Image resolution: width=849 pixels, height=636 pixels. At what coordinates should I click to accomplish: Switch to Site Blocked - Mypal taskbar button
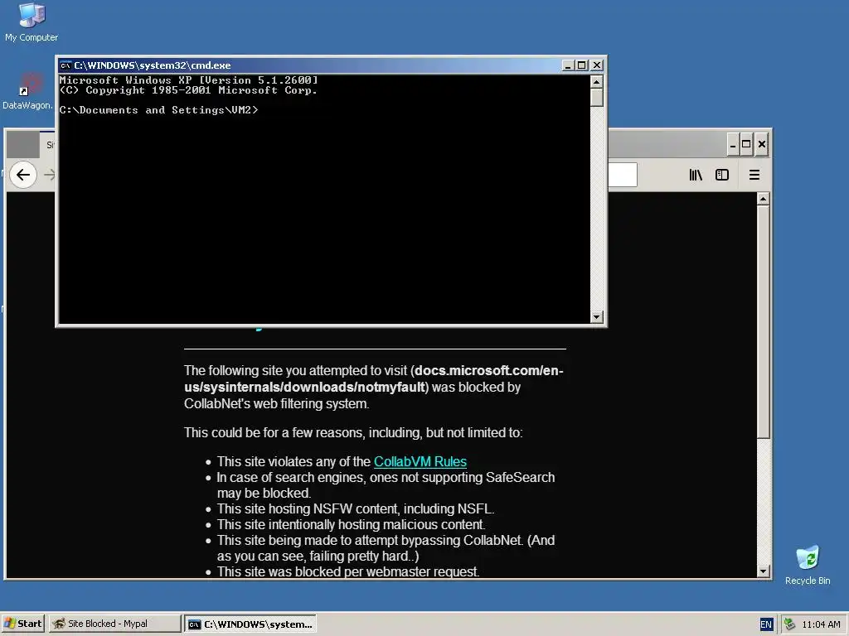pos(114,624)
